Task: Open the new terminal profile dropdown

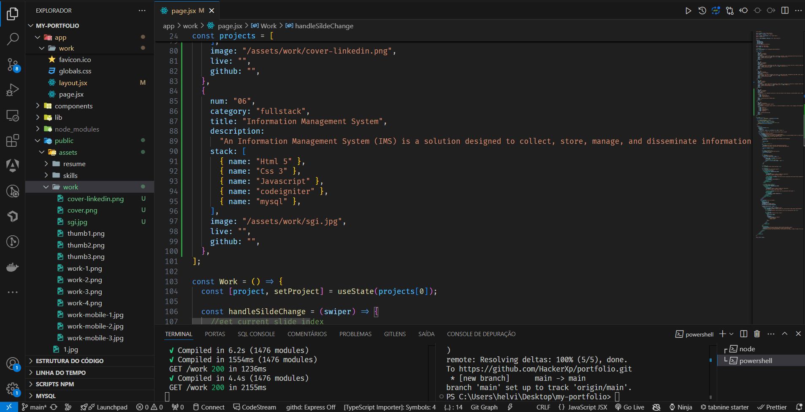Action: coord(732,334)
